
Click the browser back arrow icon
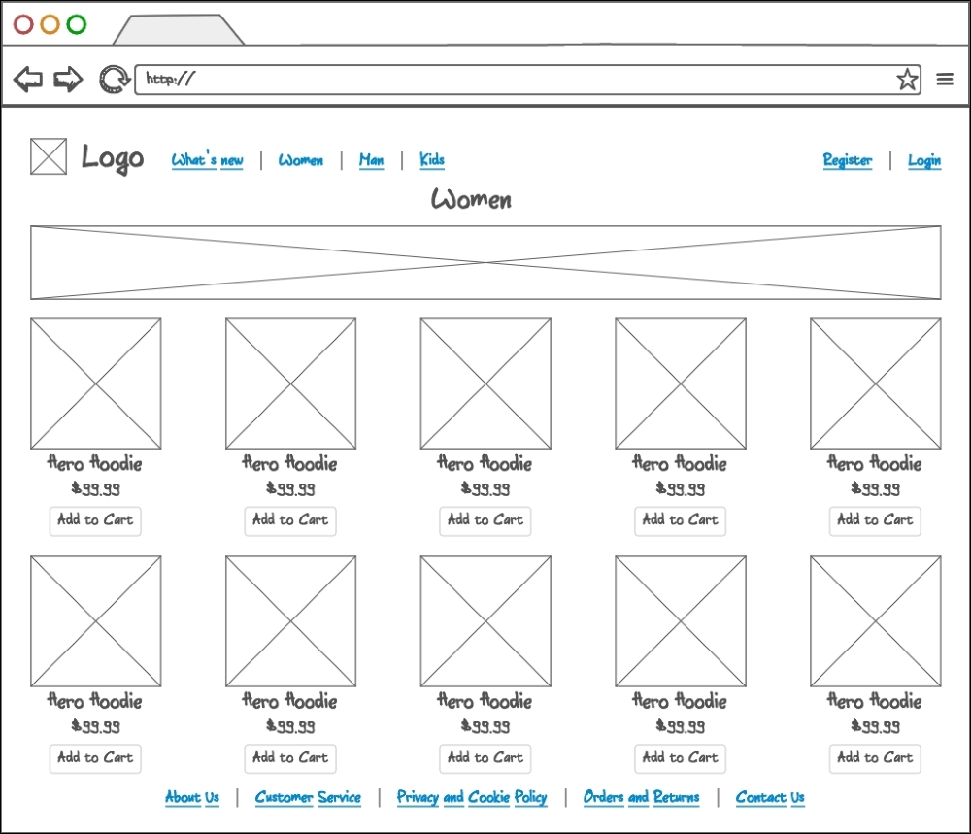[x=28, y=79]
